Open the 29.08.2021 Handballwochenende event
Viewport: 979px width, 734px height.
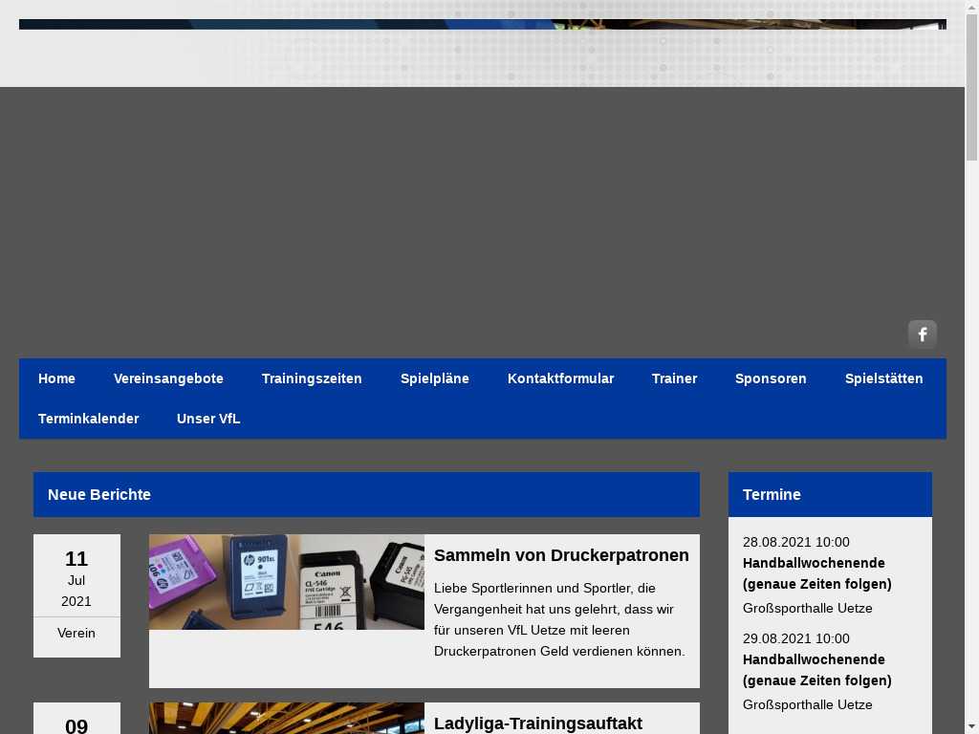click(816, 670)
